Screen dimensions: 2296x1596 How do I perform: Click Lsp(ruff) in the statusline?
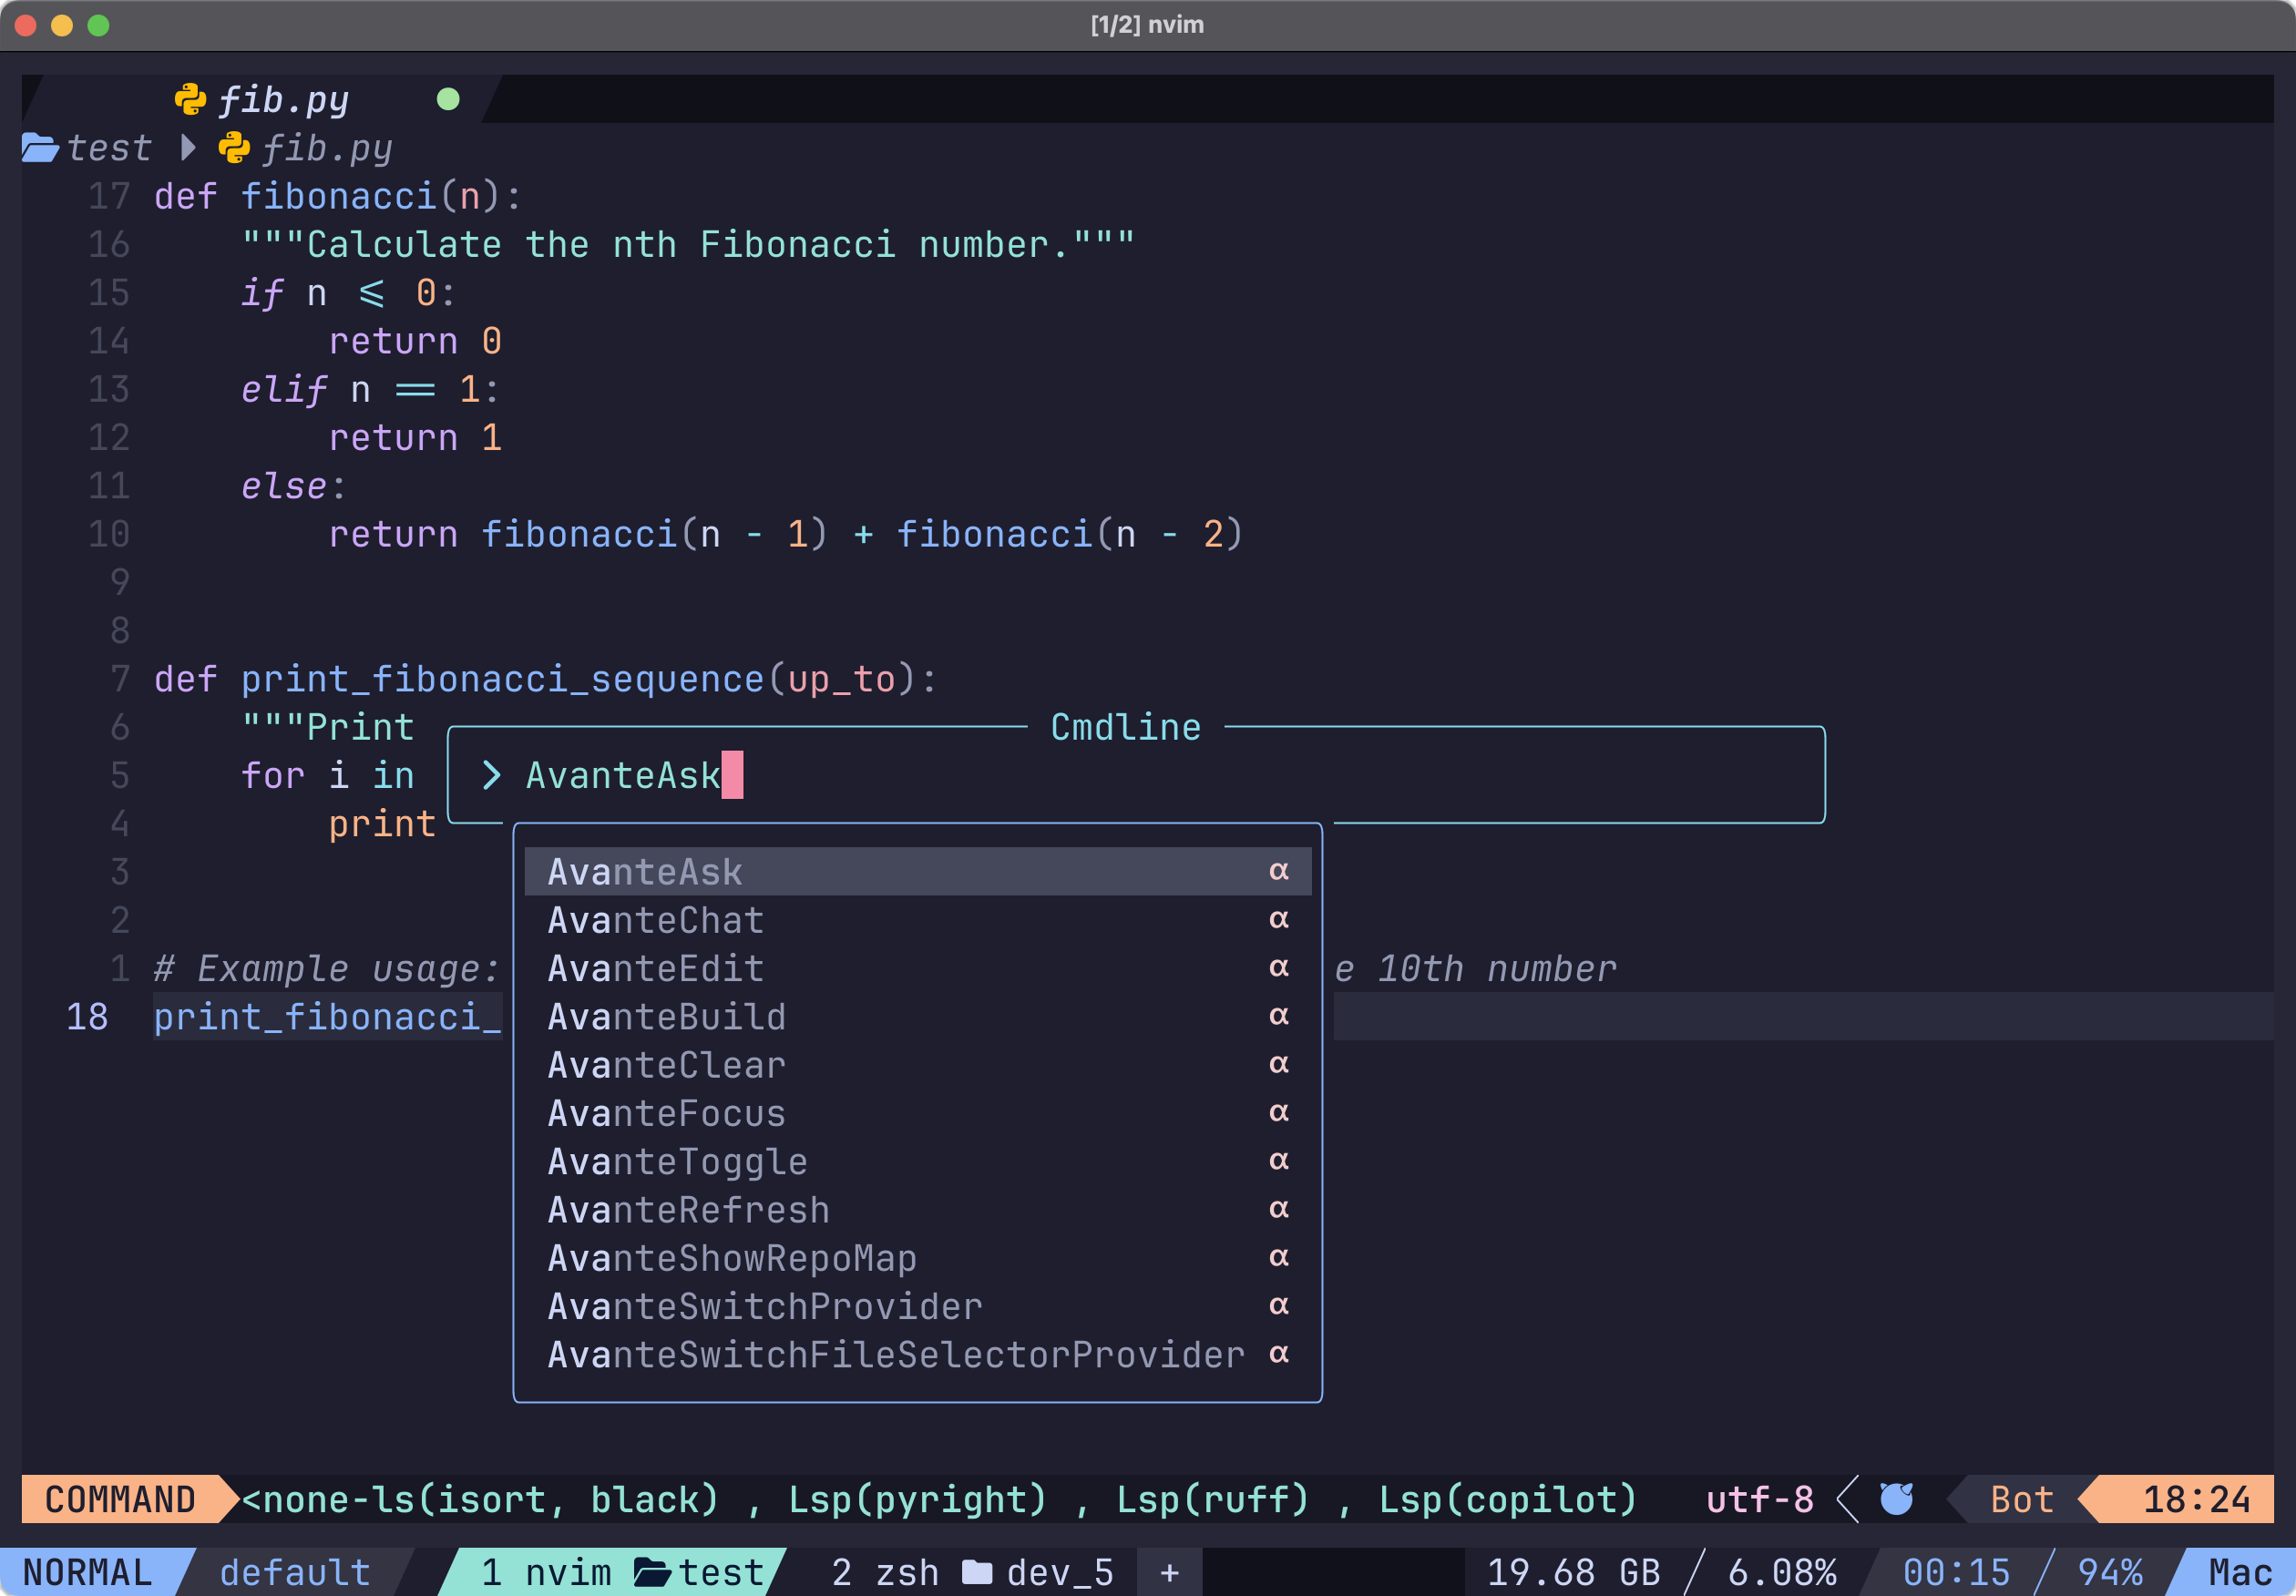tap(1212, 1499)
